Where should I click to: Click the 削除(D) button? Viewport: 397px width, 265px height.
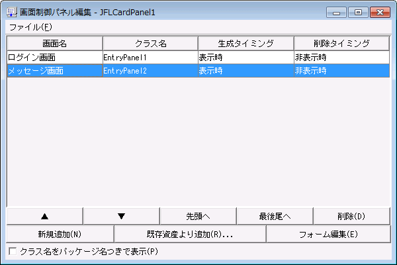click(352, 216)
